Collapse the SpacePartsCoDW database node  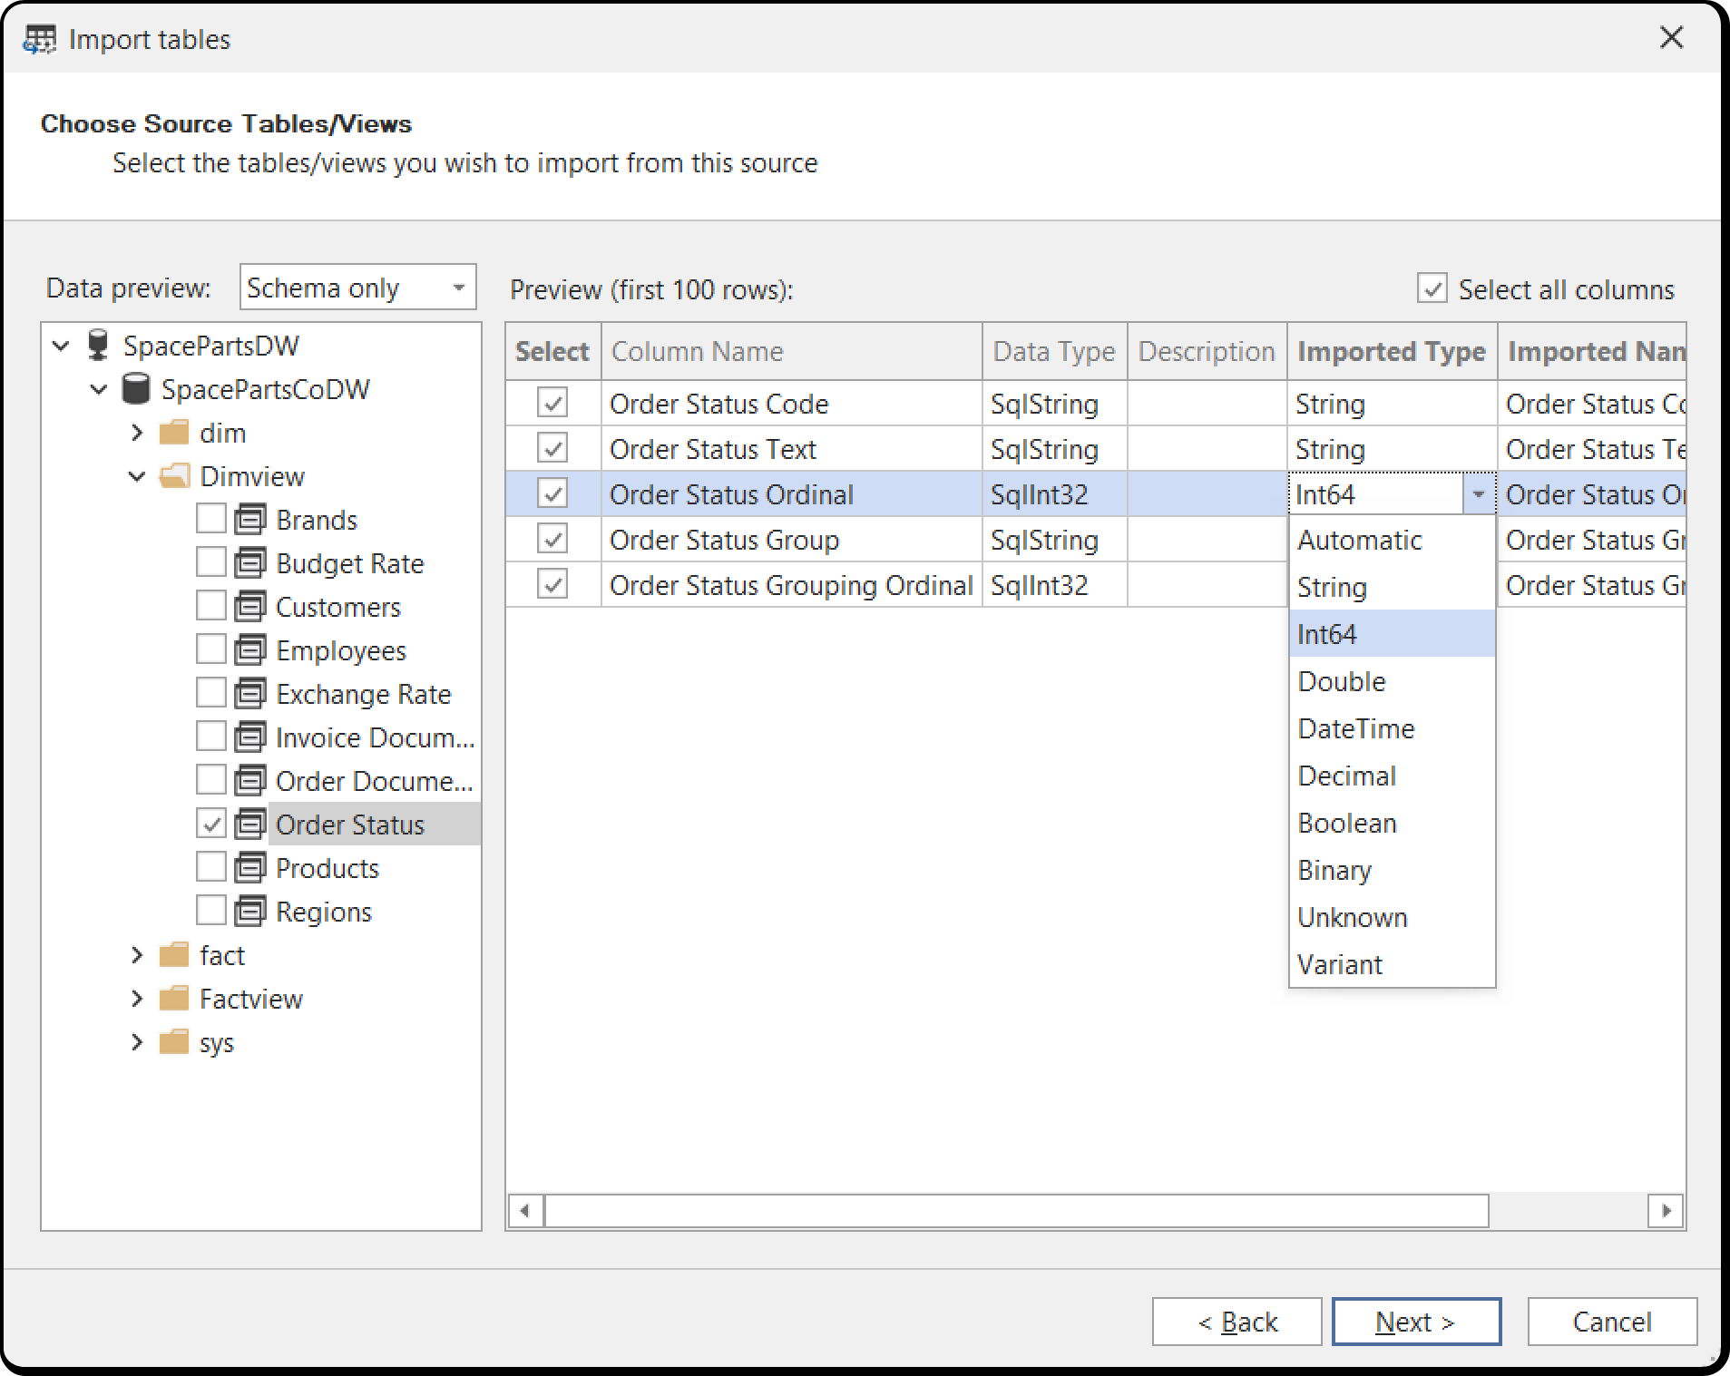[x=99, y=389]
